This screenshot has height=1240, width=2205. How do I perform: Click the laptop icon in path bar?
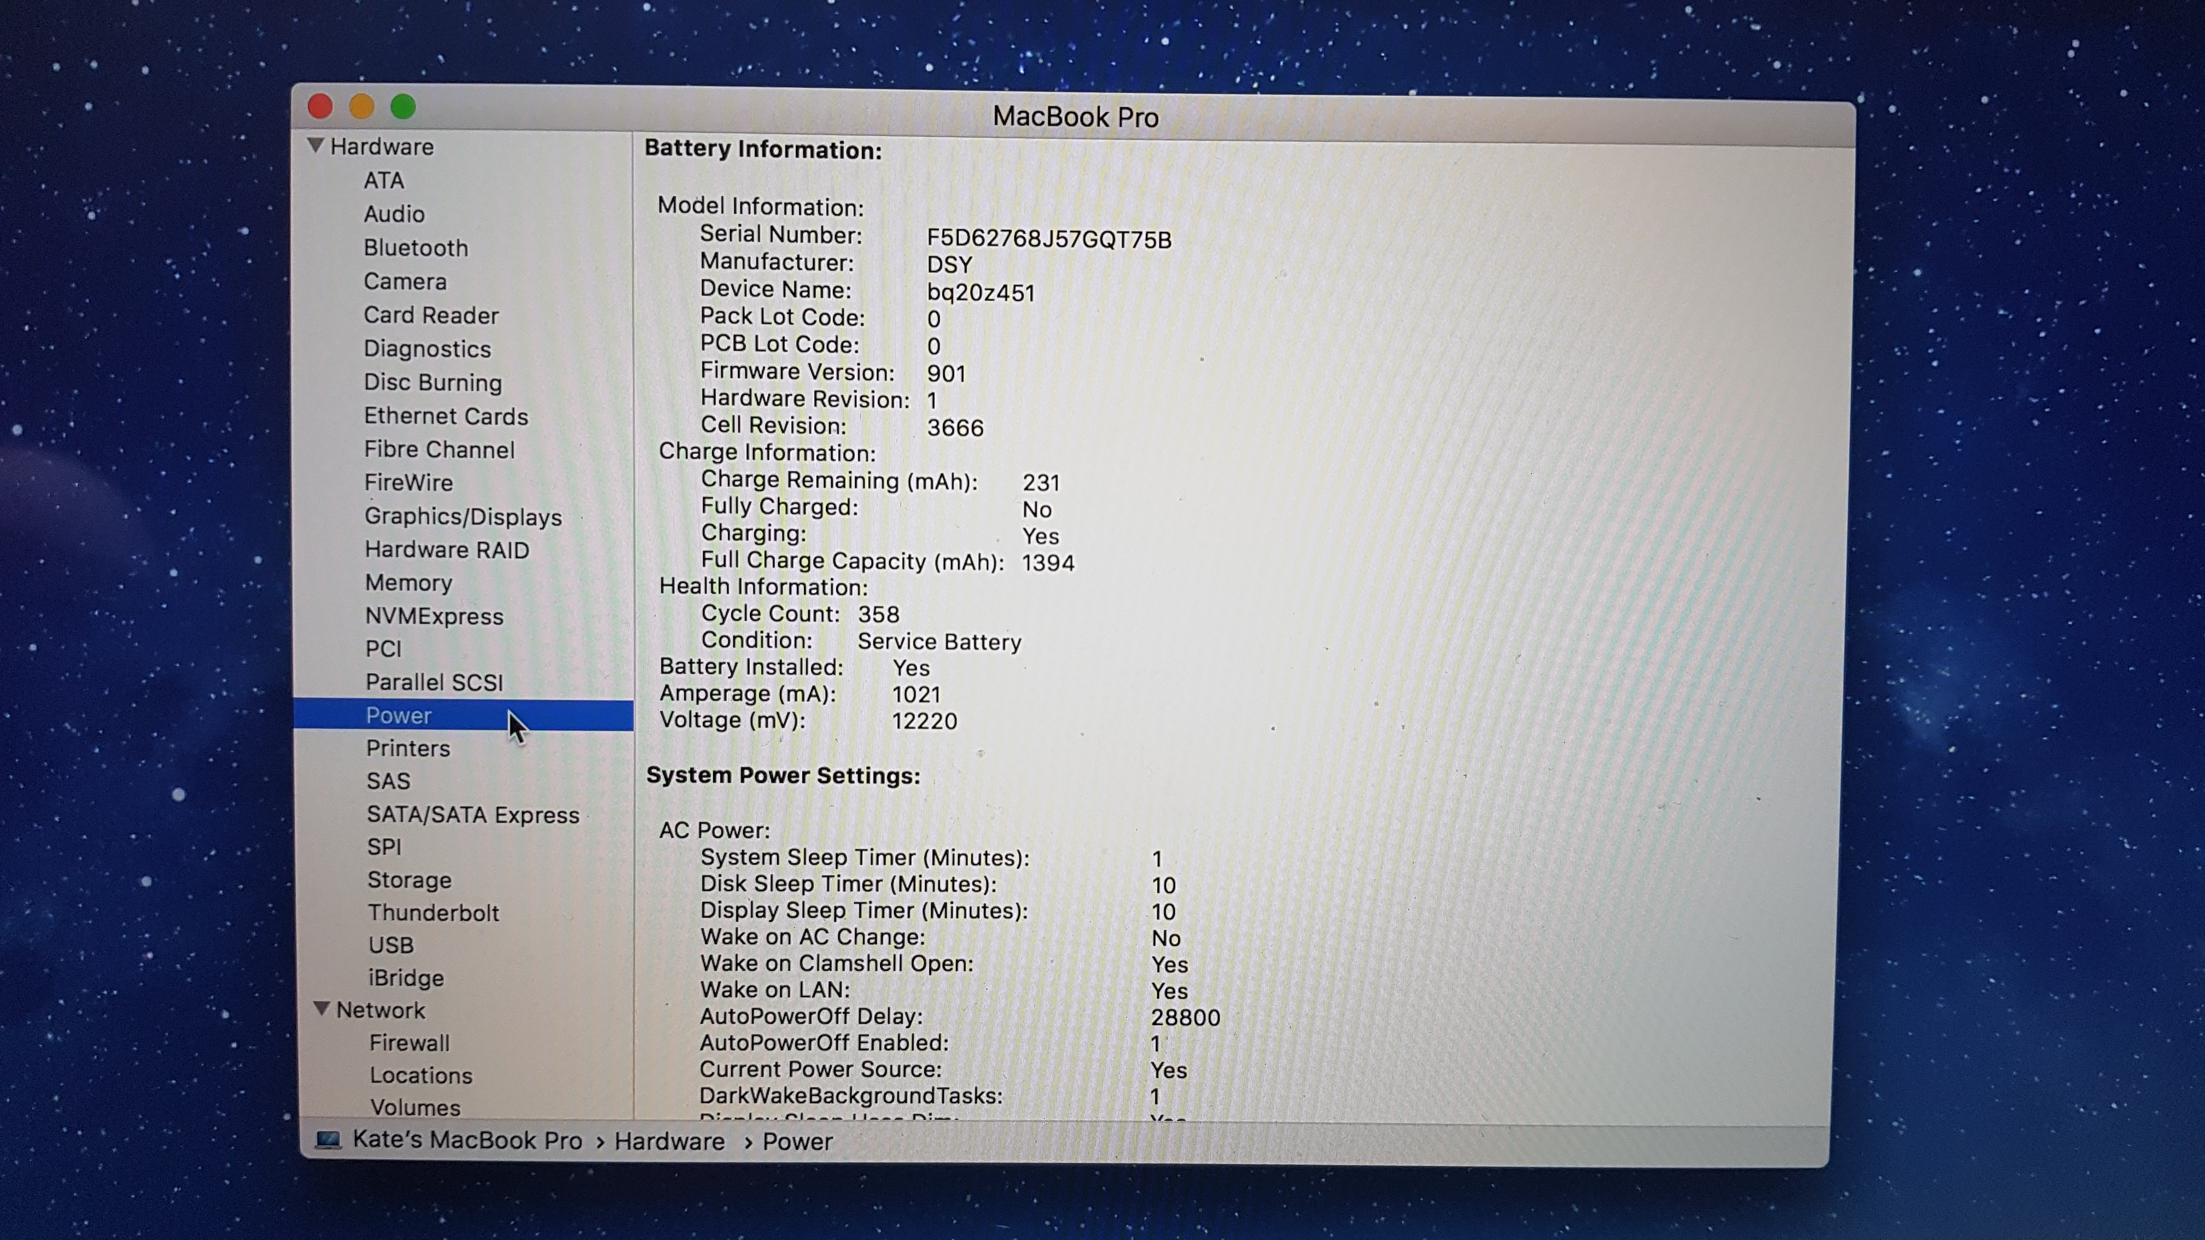(x=328, y=1140)
